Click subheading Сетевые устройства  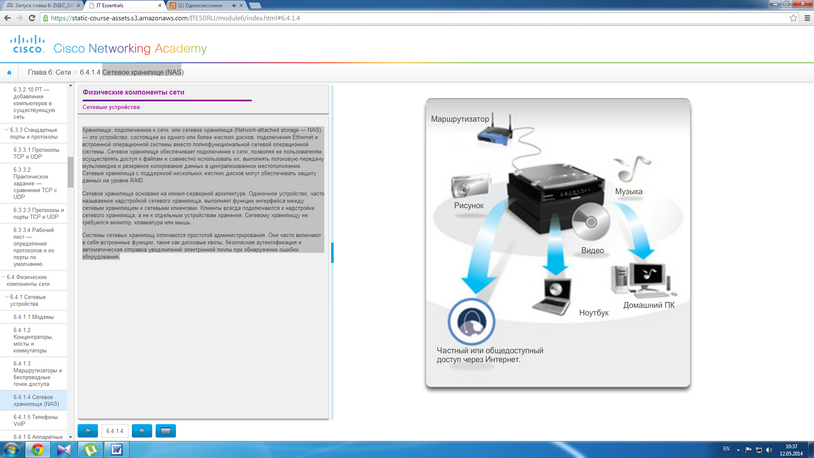click(111, 107)
